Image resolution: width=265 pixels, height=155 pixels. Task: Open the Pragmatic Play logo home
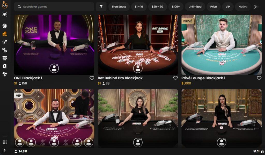point(5,5)
